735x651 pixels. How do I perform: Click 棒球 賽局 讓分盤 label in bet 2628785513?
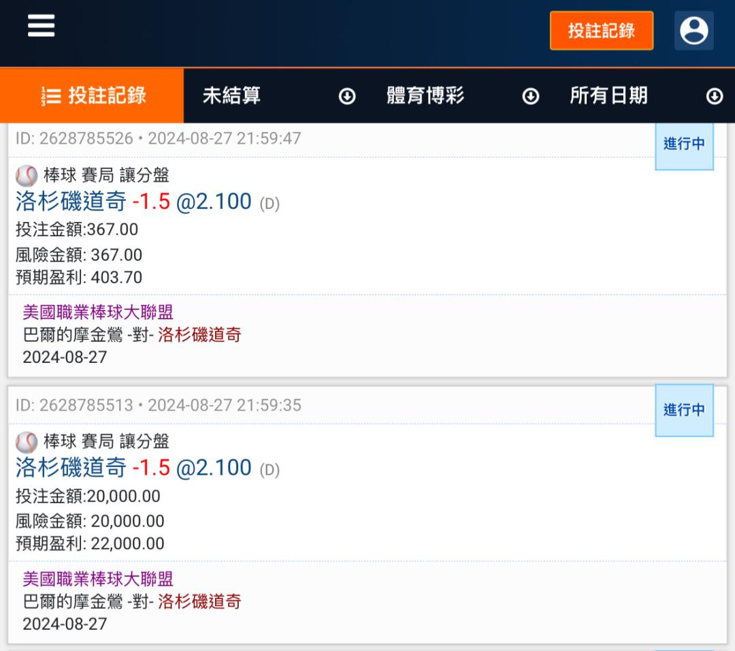tap(106, 441)
